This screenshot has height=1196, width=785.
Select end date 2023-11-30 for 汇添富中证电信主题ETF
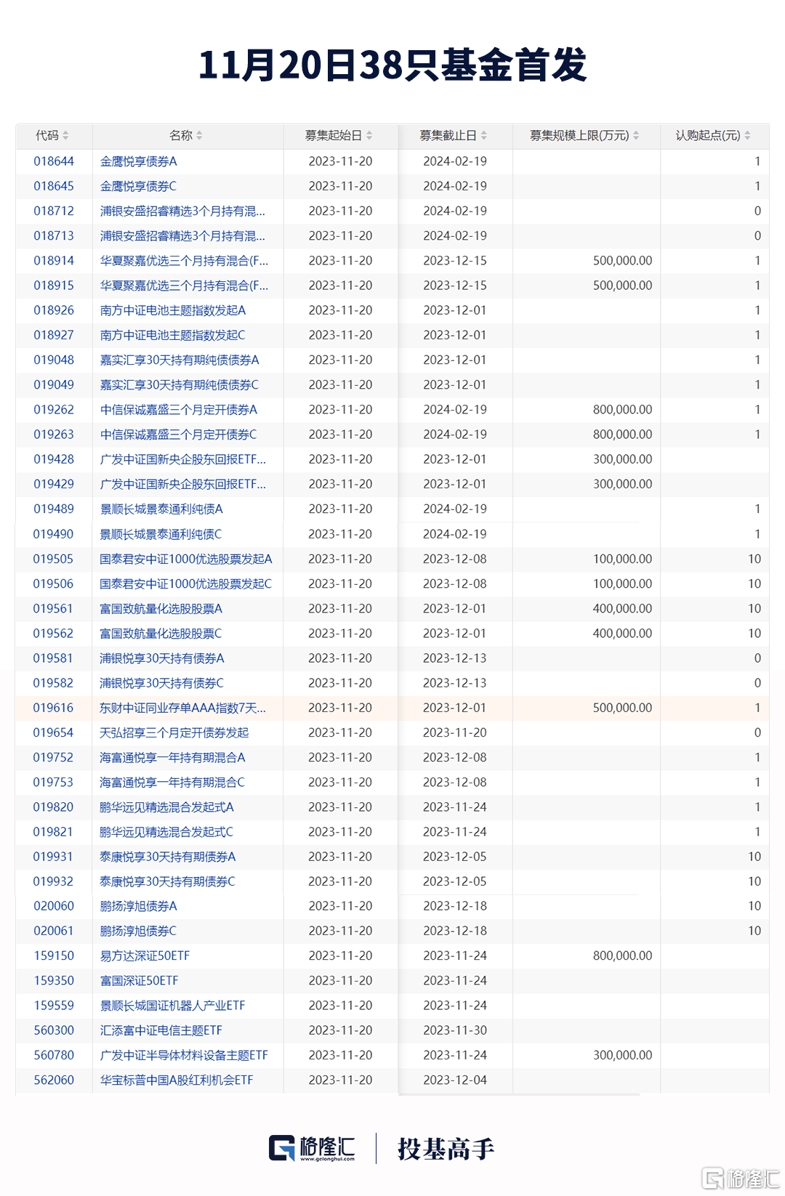[455, 1030]
